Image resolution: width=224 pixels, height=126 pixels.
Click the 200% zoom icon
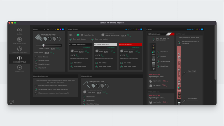(x=11, y=102)
